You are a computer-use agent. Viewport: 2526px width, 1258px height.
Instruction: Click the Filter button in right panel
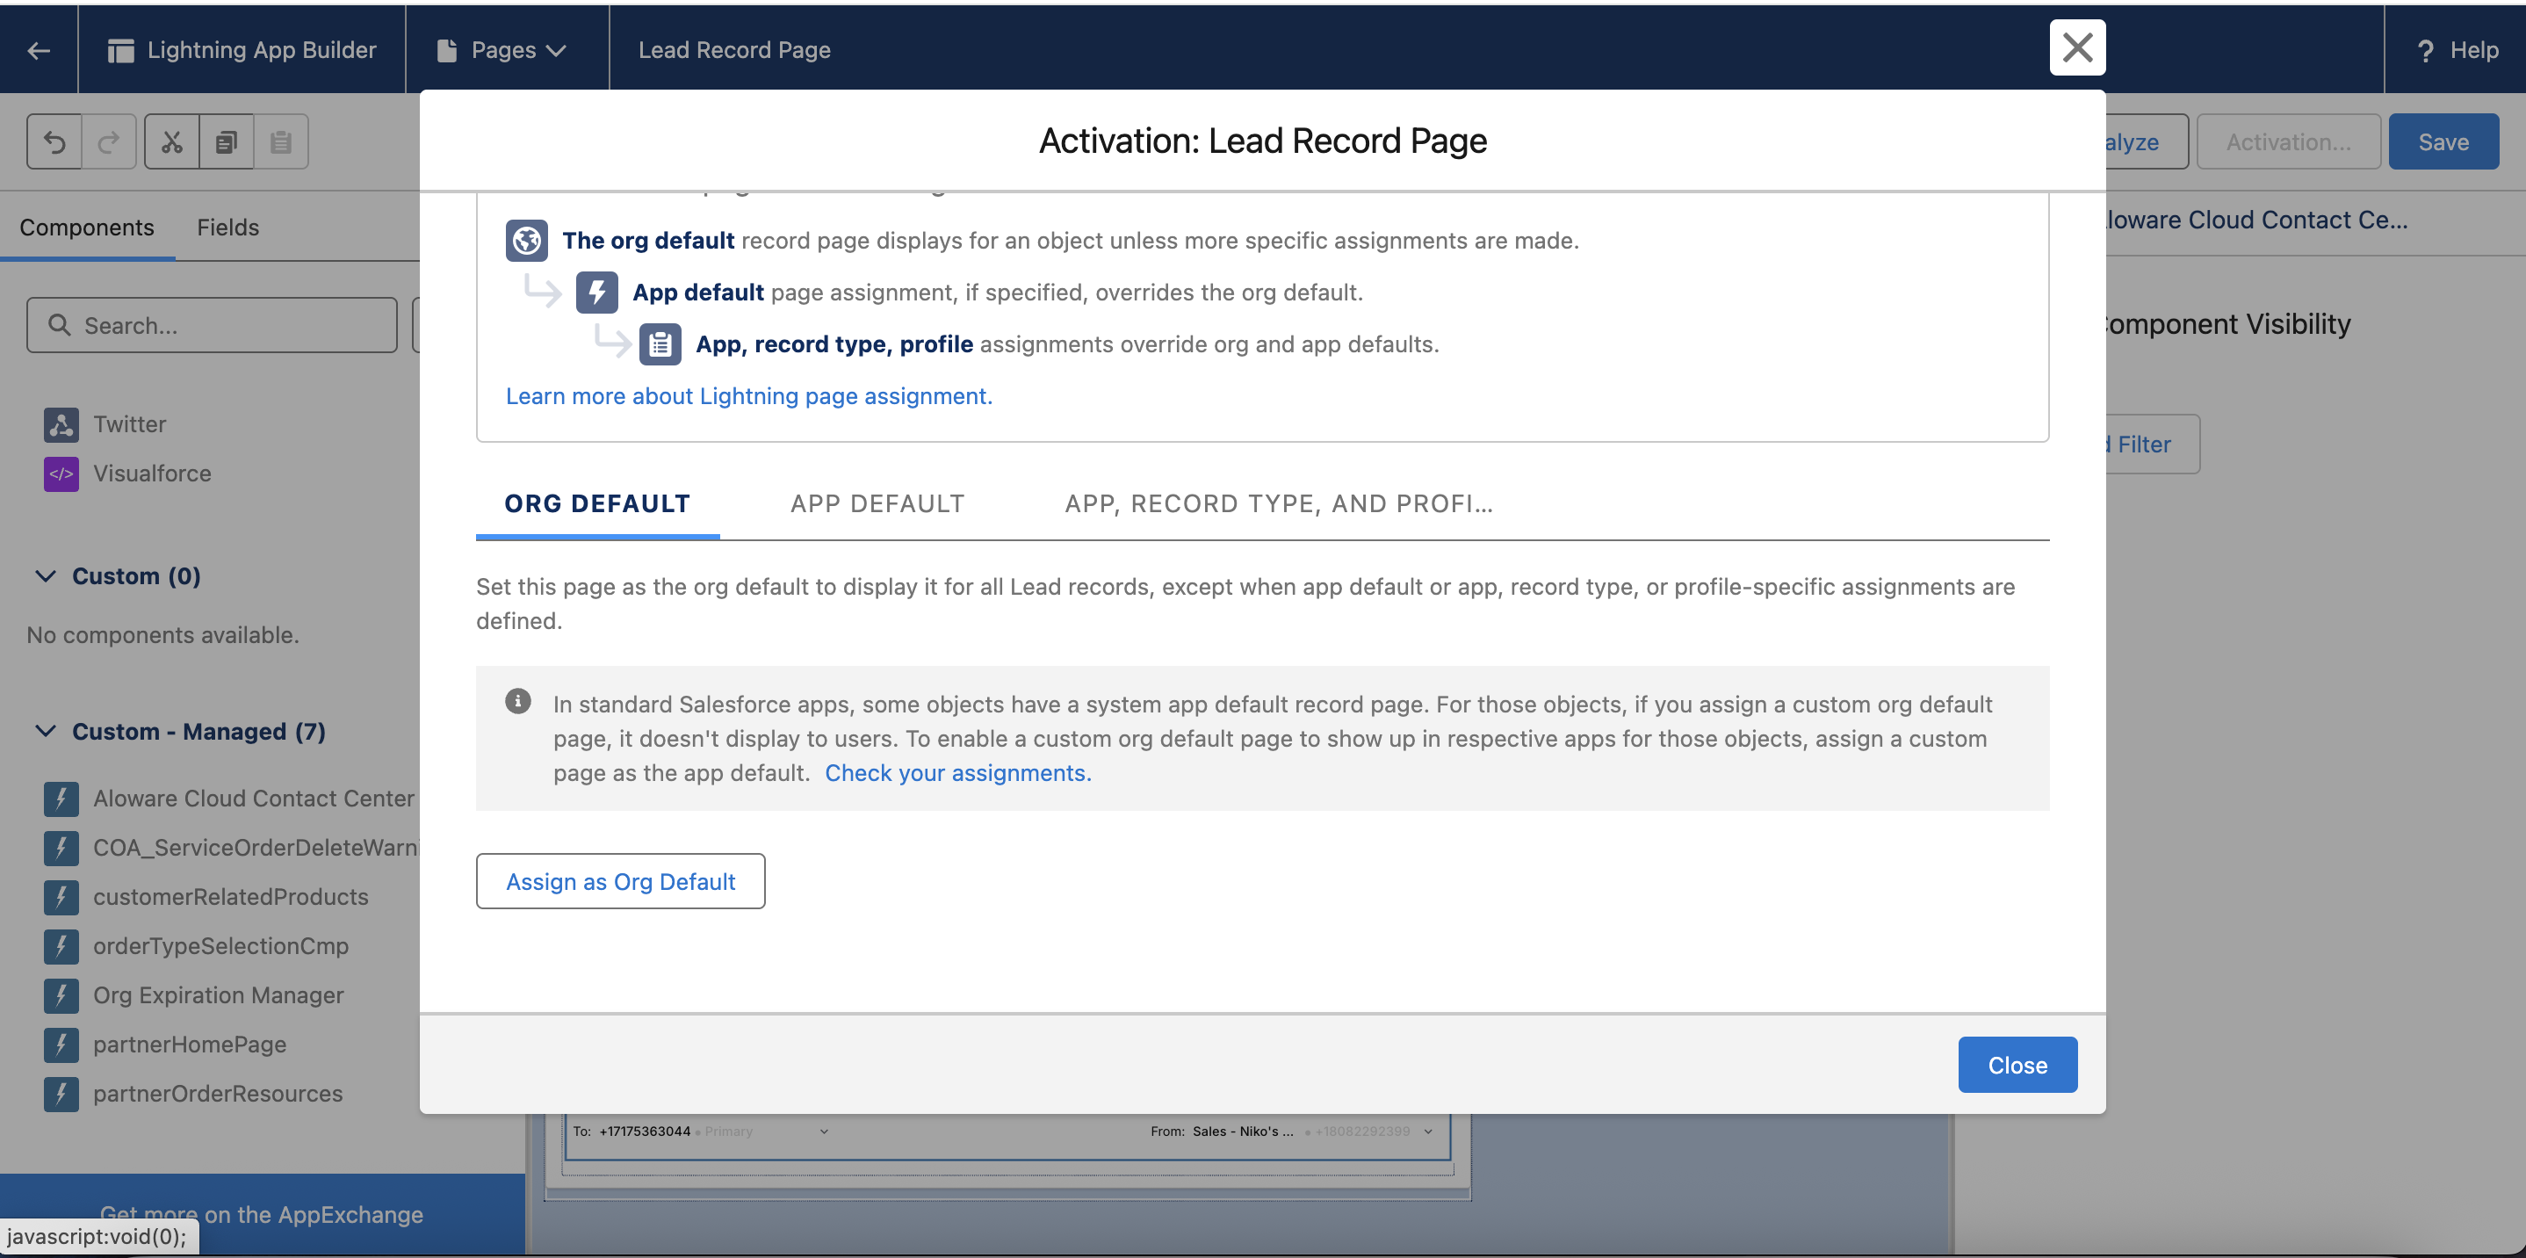pos(2152,445)
